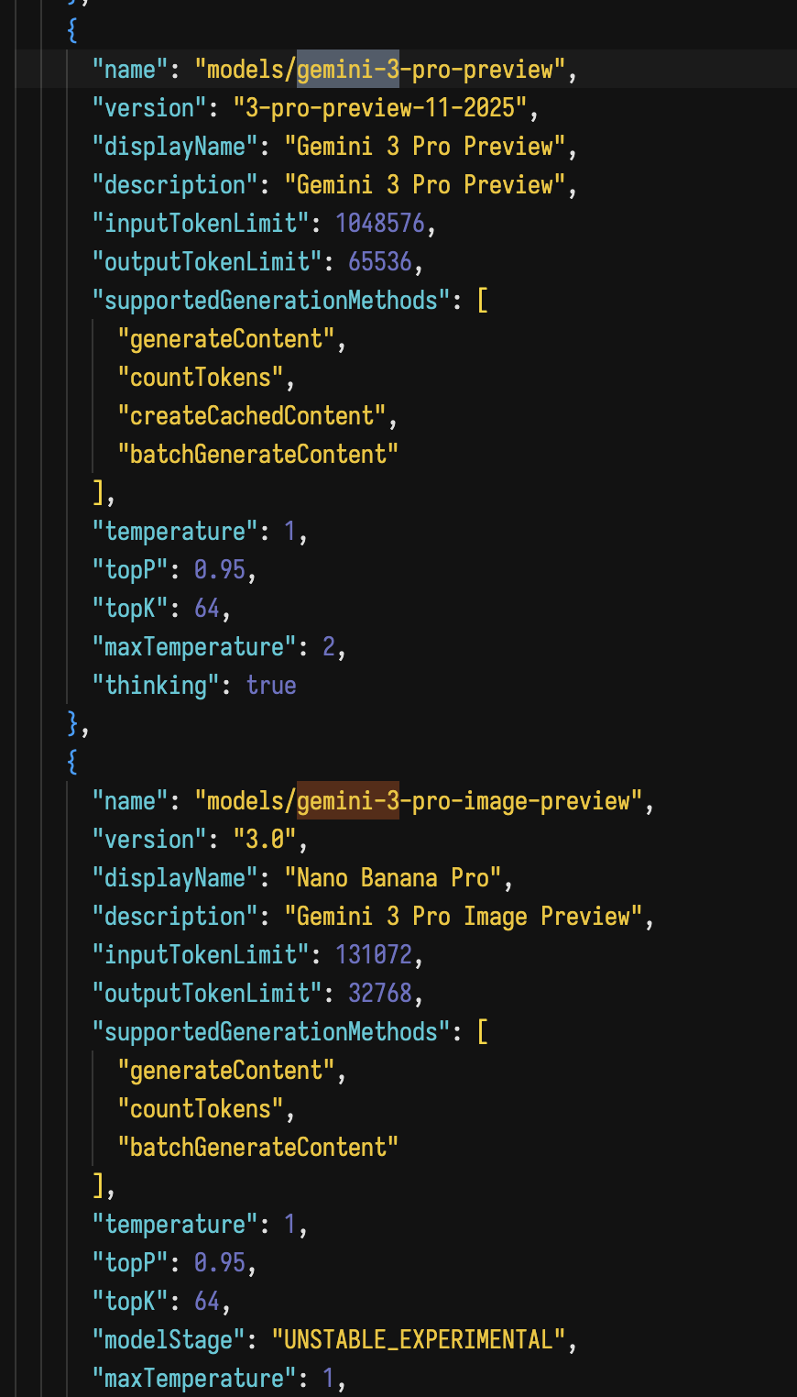Click the modelStage key
The width and height of the screenshot is (797, 1397).
169,1340
